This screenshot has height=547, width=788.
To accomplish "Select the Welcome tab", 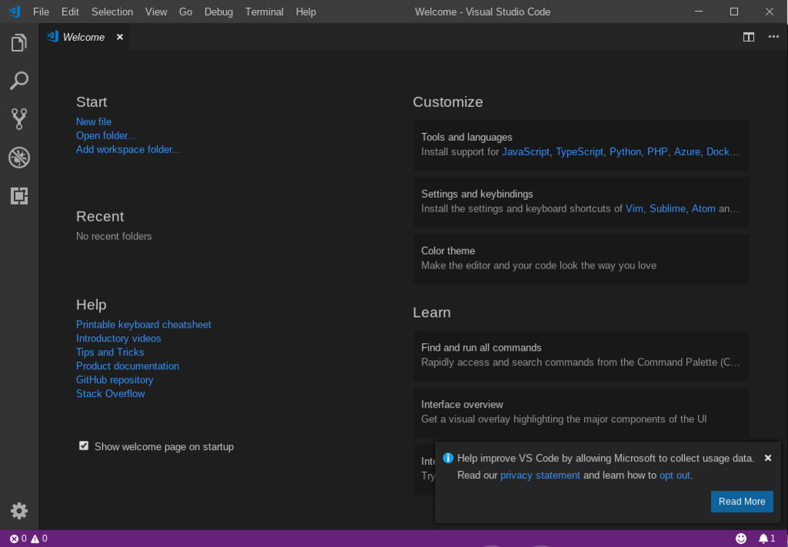I will click(x=84, y=37).
